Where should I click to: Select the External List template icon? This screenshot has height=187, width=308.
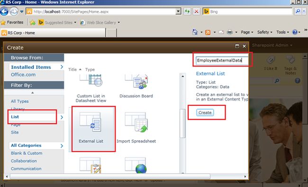[x=91, y=122]
